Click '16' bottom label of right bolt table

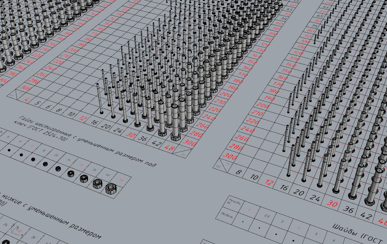(283, 187)
